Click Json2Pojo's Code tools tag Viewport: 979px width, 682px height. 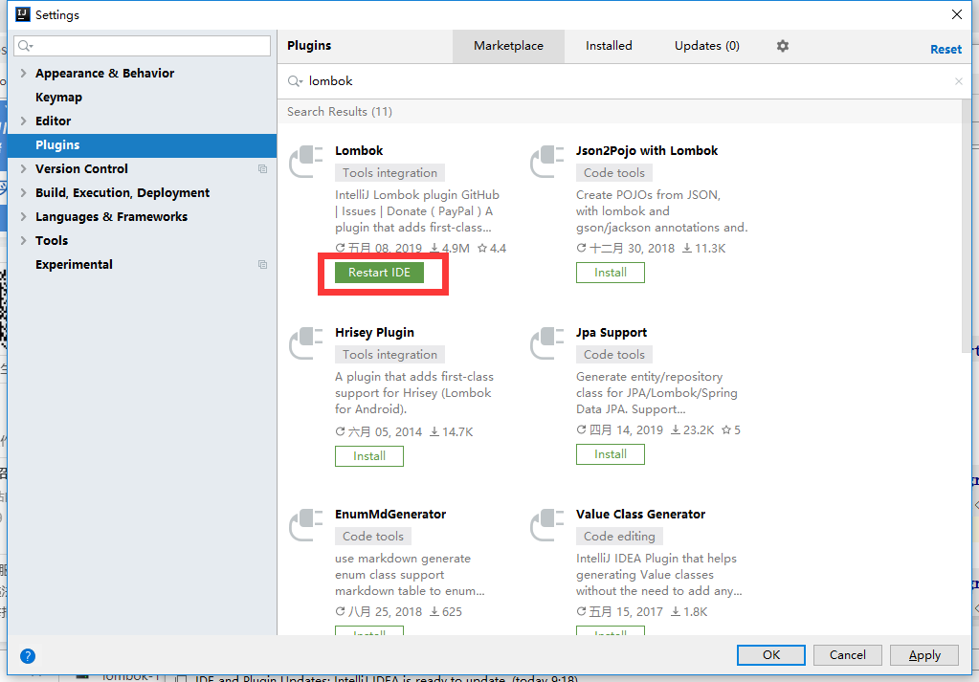(x=614, y=173)
